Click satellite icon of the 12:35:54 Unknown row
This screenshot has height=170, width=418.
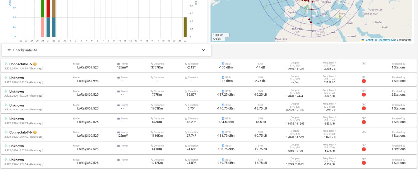tap(6, 160)
